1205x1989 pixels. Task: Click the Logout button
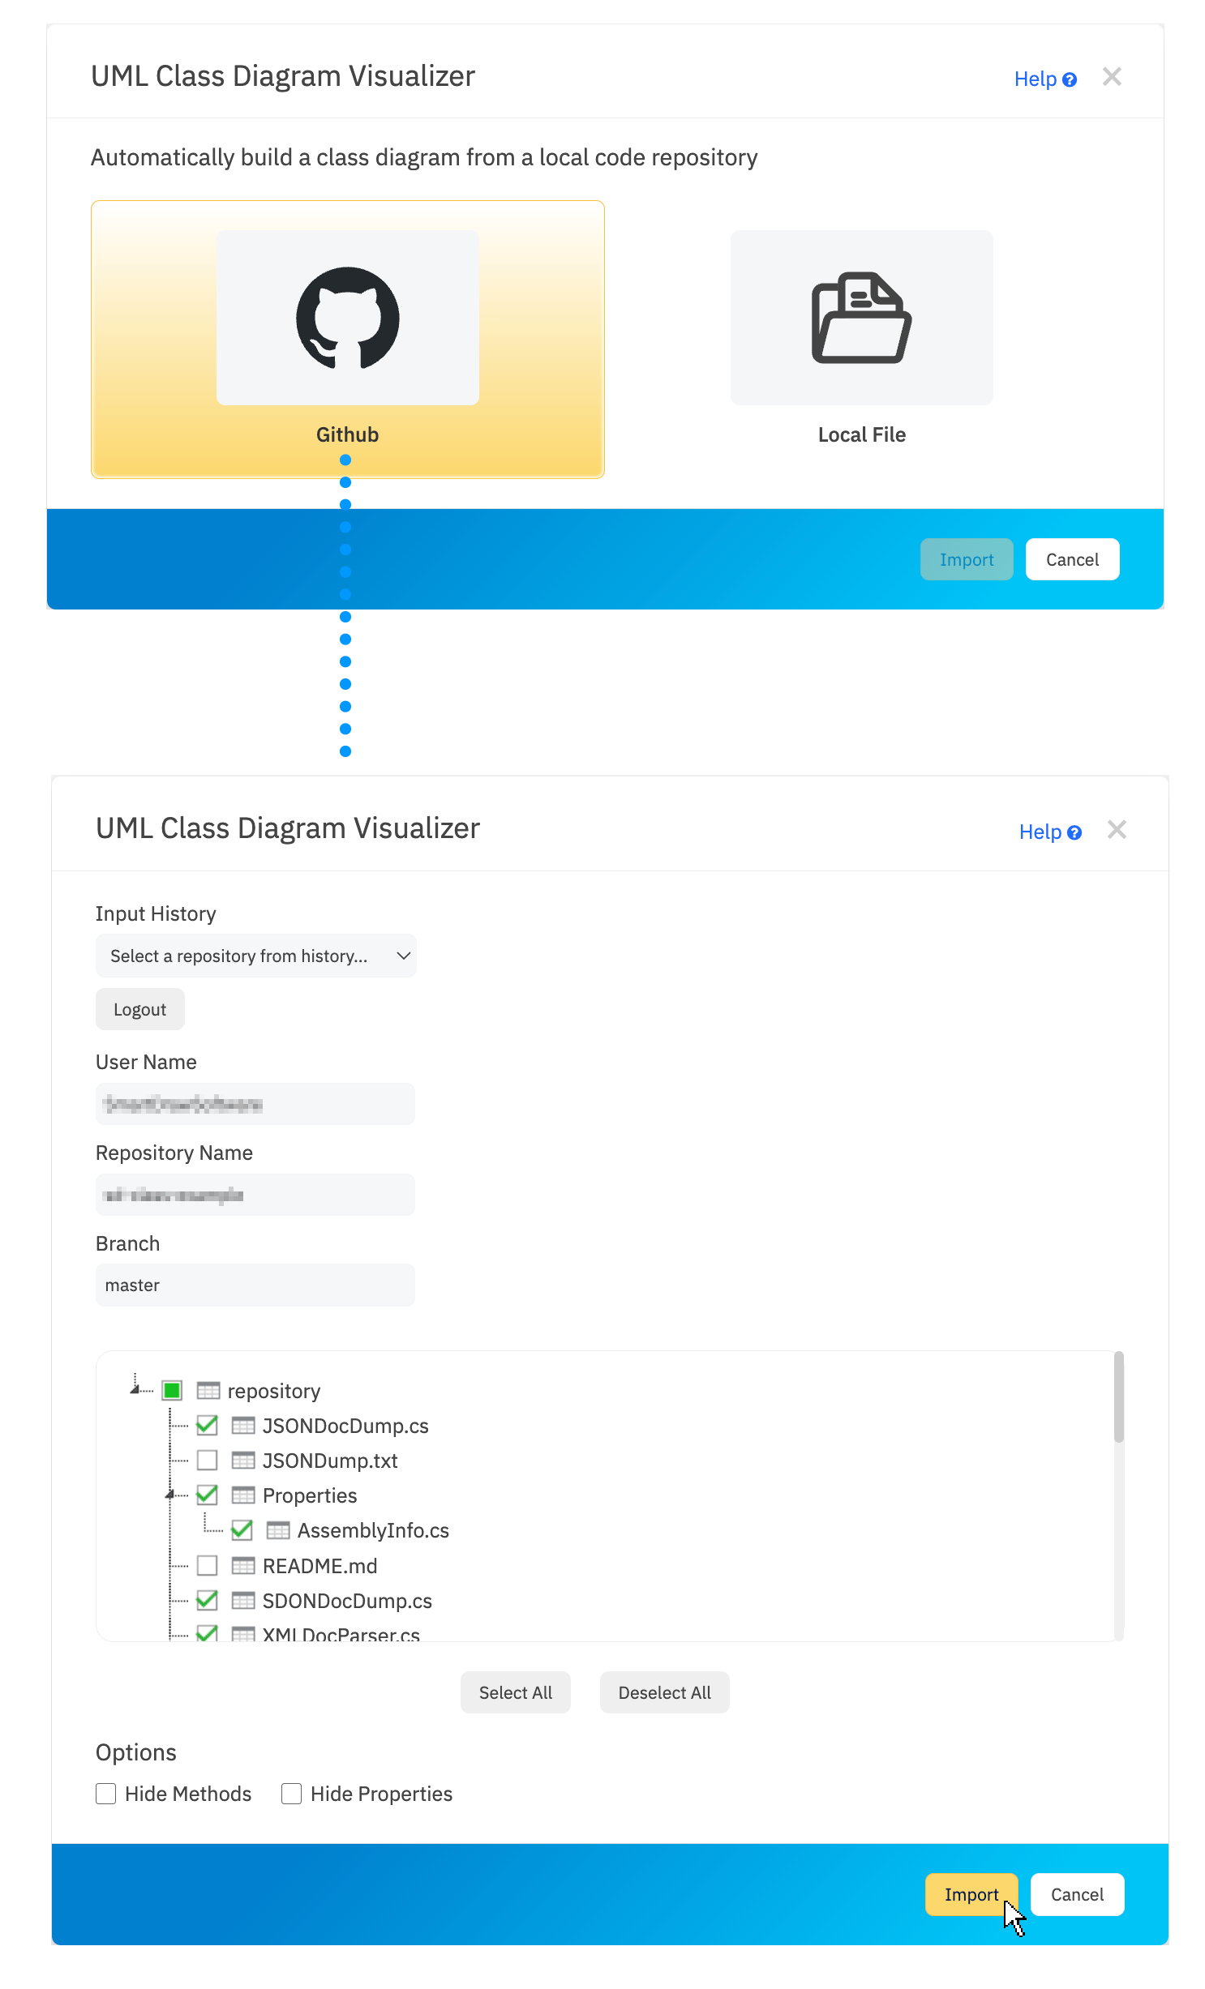click(x=139, y=1010)
